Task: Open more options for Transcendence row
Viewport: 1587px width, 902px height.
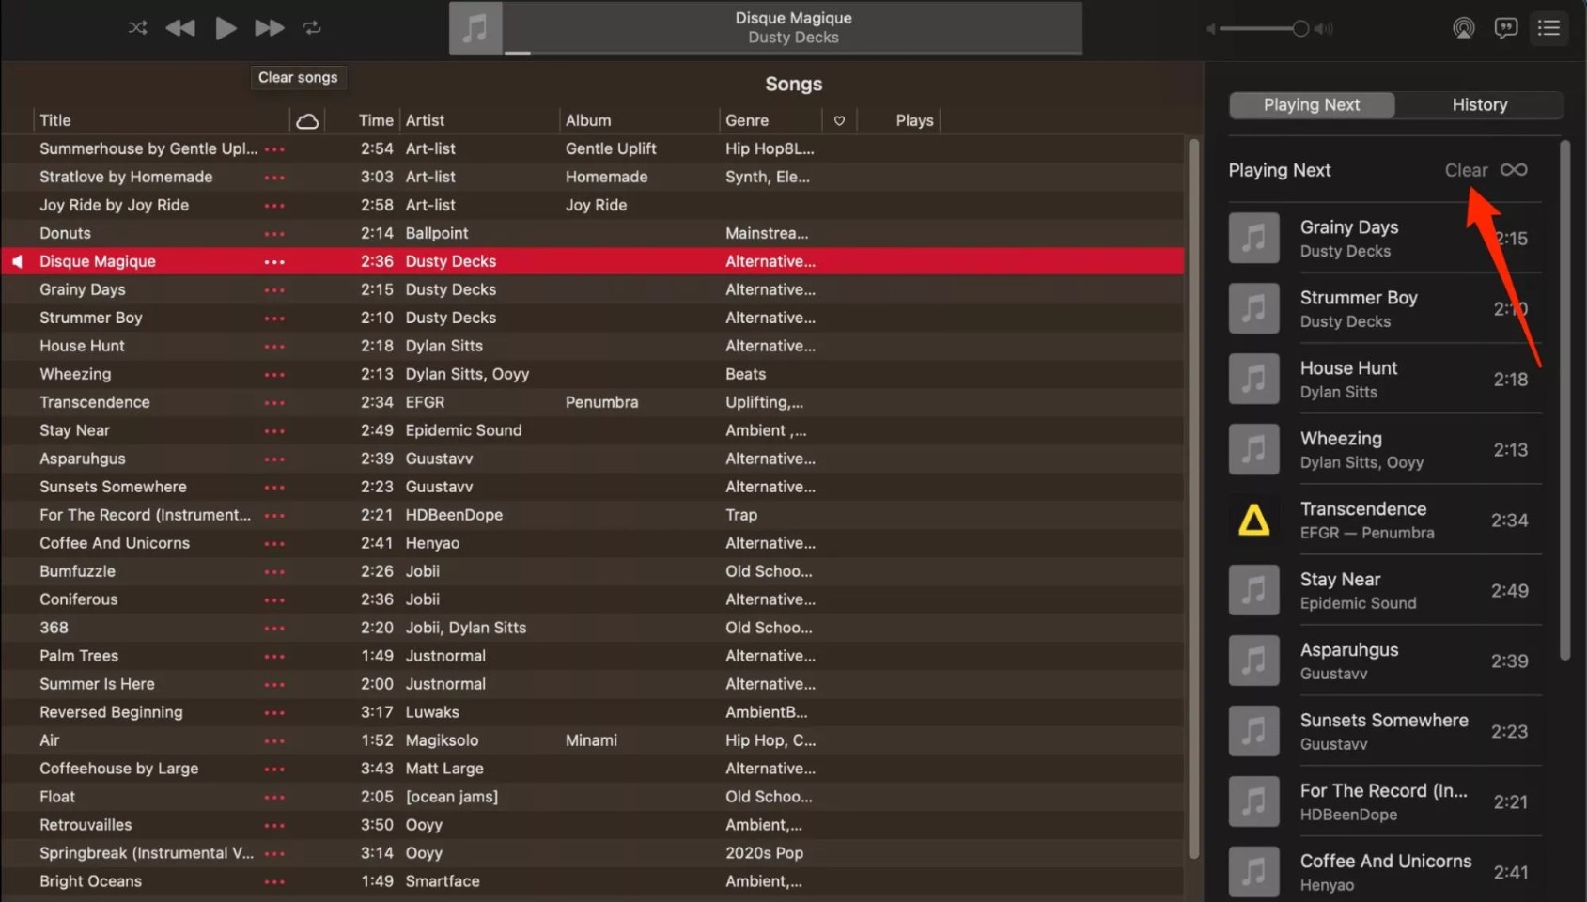Action: click(x=274, y=402)
